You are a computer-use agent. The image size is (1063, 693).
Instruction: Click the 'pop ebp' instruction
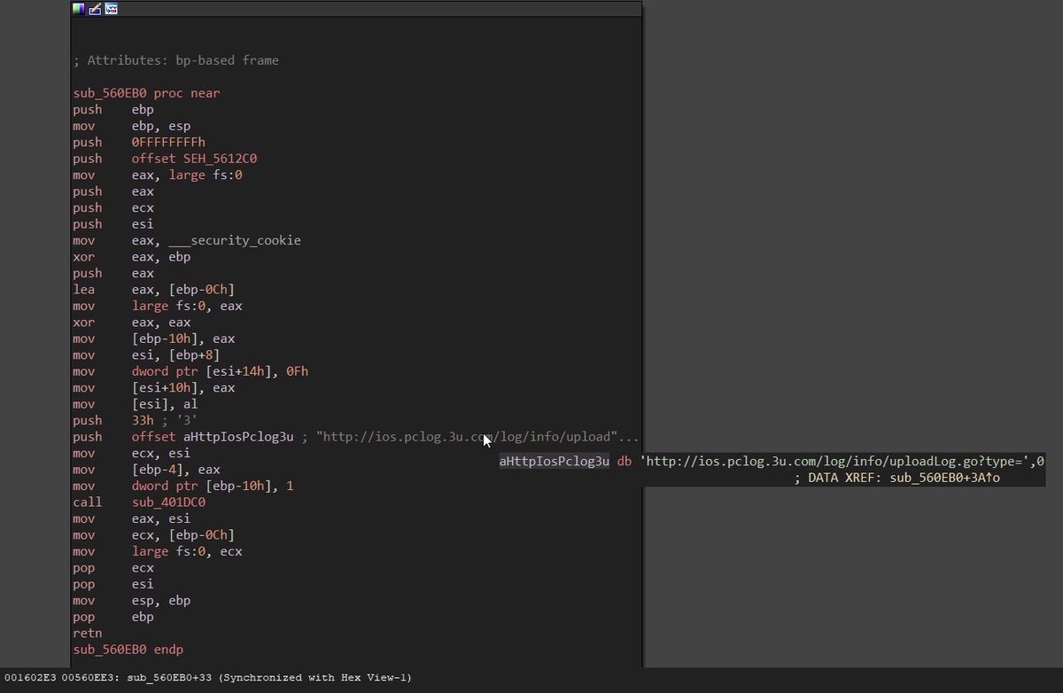tap(113, 617)
